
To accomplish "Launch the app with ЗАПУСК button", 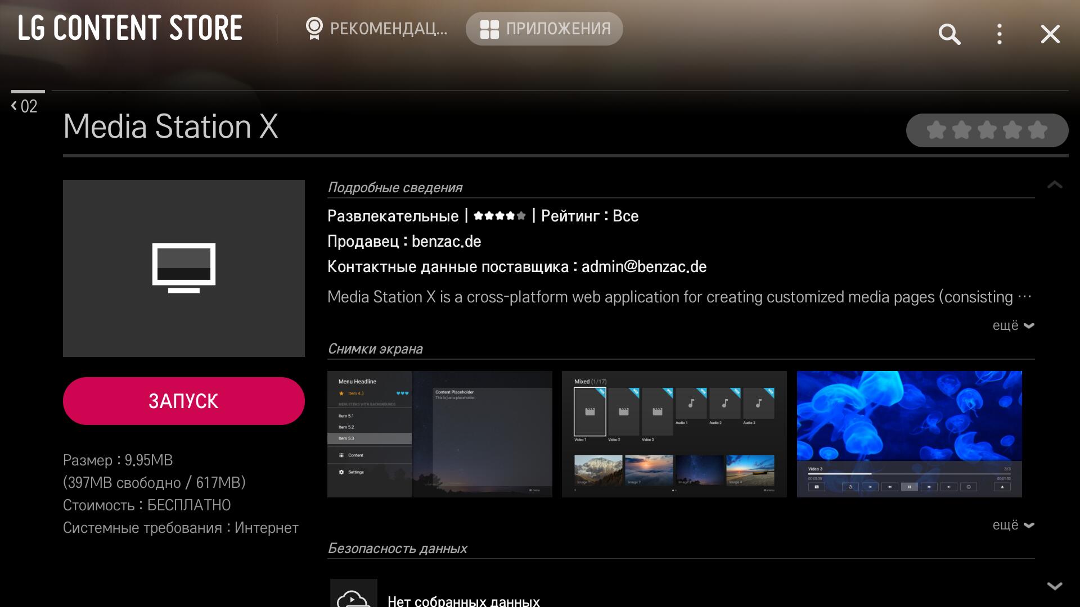I will (x=184, y=401).
